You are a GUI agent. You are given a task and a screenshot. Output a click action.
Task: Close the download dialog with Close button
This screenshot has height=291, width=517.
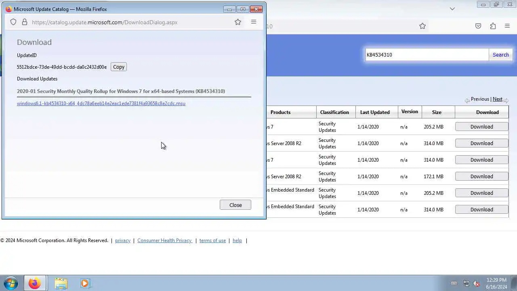point(235,205)
